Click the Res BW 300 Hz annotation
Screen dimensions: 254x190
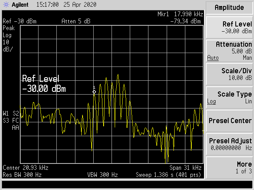point(22,175)
